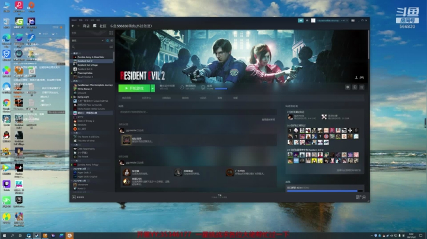
Task: Collapse the 2020年11月 category
Action: [72, 180]
